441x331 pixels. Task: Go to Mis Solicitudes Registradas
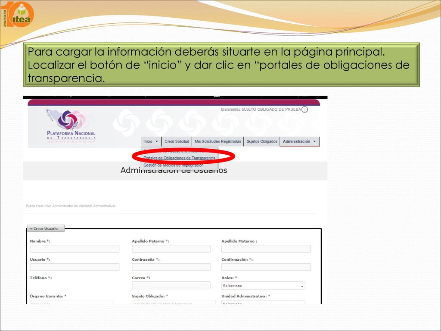coord(217,141)
